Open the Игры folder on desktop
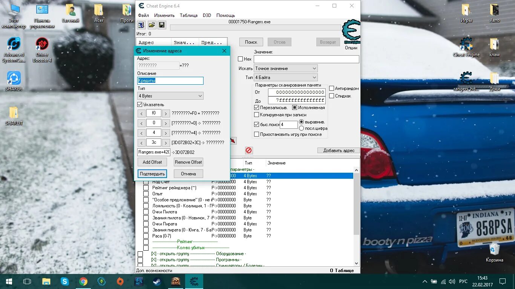515x289 pixels. pyautogui.click(x=466, y=13)
